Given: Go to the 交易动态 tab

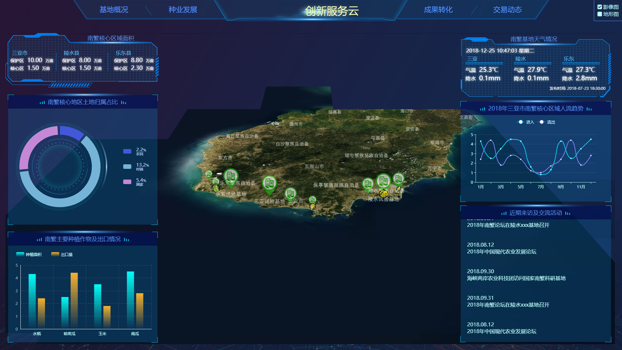Looking at the screenshot, I should 508,10.
